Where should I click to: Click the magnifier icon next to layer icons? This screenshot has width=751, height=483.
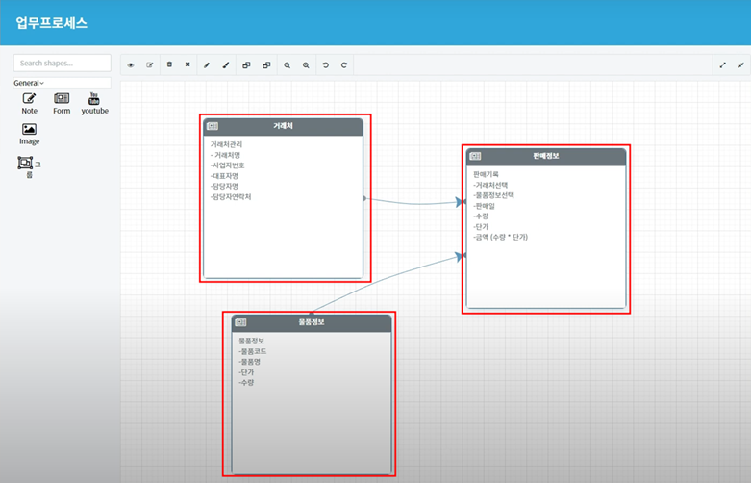coord(288,65)
